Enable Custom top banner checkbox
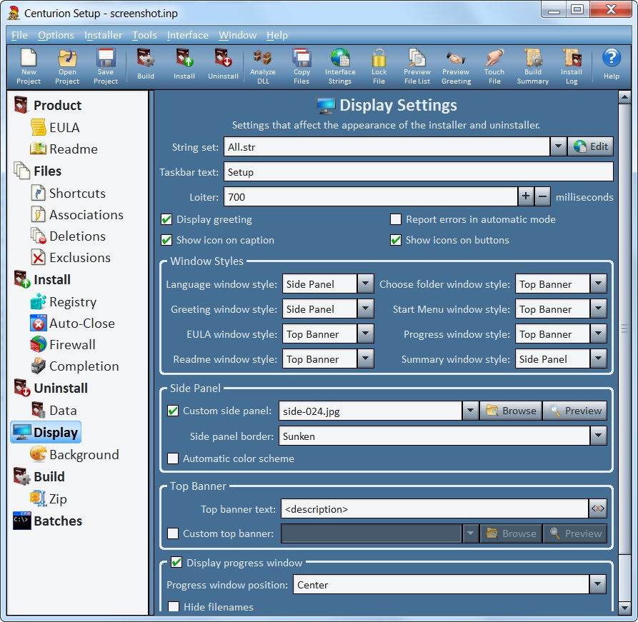The image size is (638, 622). pyautogui.click(x=173, y=533)
